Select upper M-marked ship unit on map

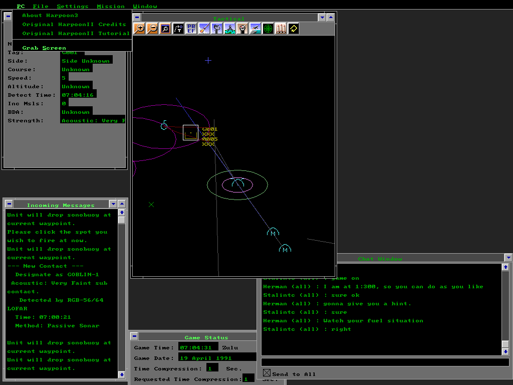(273, 232)
